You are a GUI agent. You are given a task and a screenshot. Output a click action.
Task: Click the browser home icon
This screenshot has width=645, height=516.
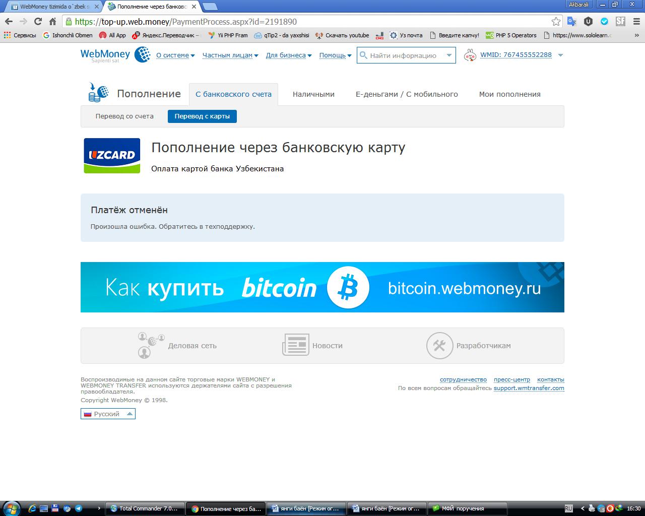(x=52, y=21)
